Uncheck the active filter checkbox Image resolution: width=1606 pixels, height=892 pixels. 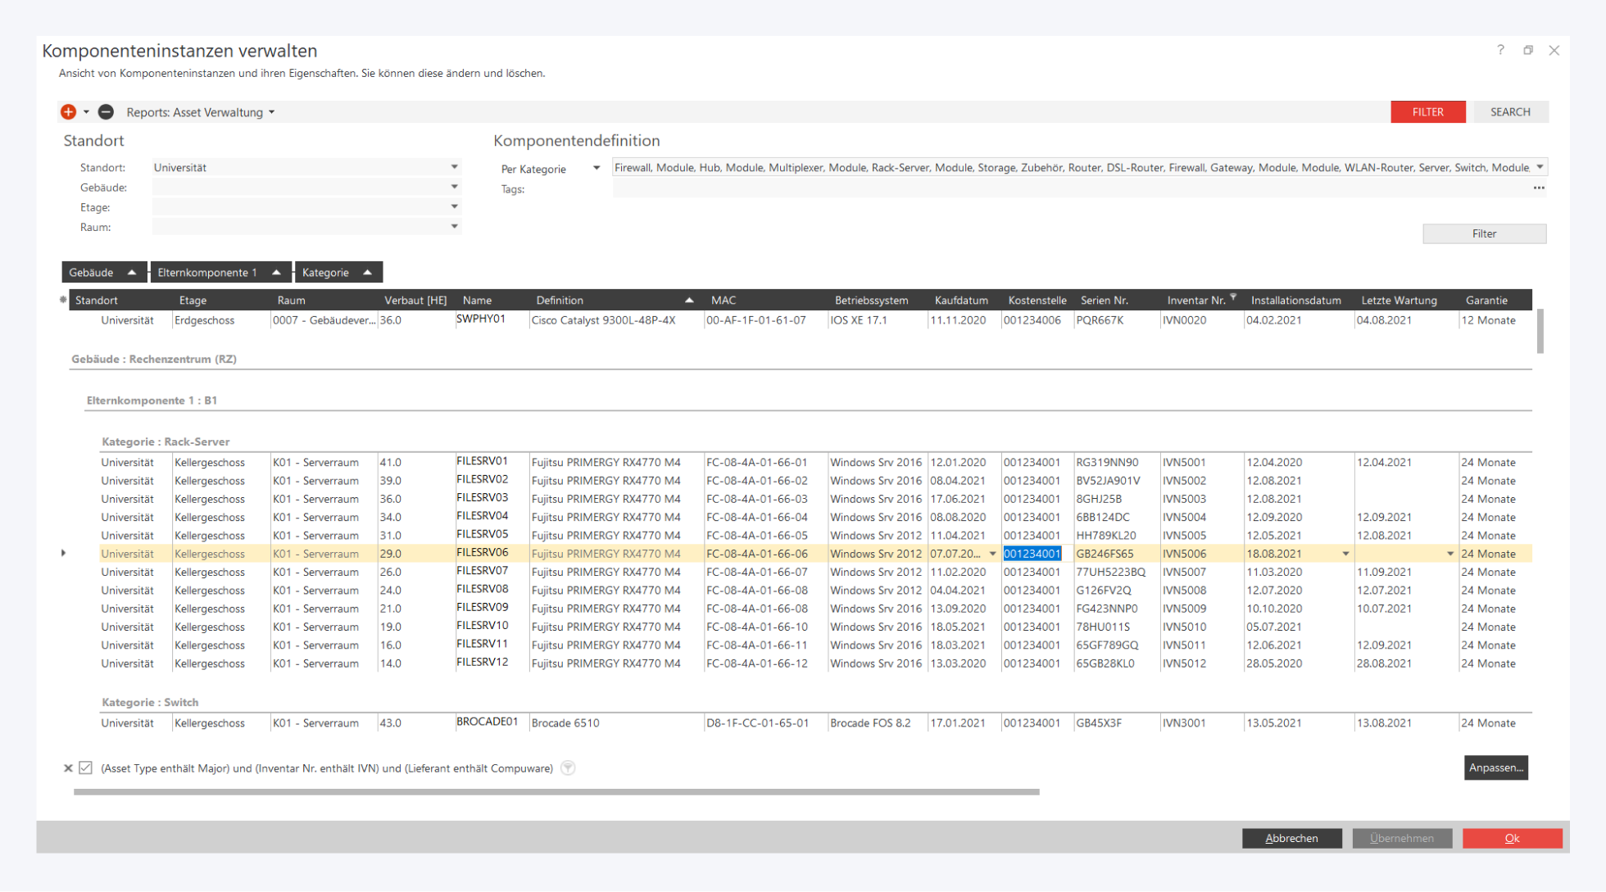click(x=85, y=768)
